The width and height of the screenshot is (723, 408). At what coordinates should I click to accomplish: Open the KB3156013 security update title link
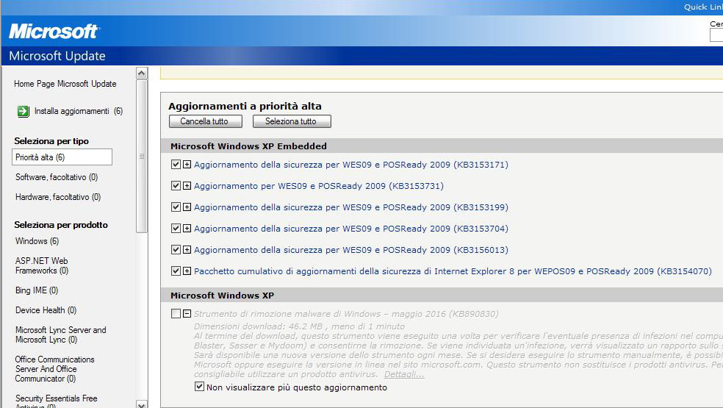pyautogui.click(x=351, y=250)
